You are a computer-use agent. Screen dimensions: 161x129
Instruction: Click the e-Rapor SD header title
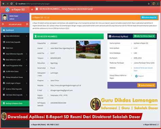coord(18,10)
